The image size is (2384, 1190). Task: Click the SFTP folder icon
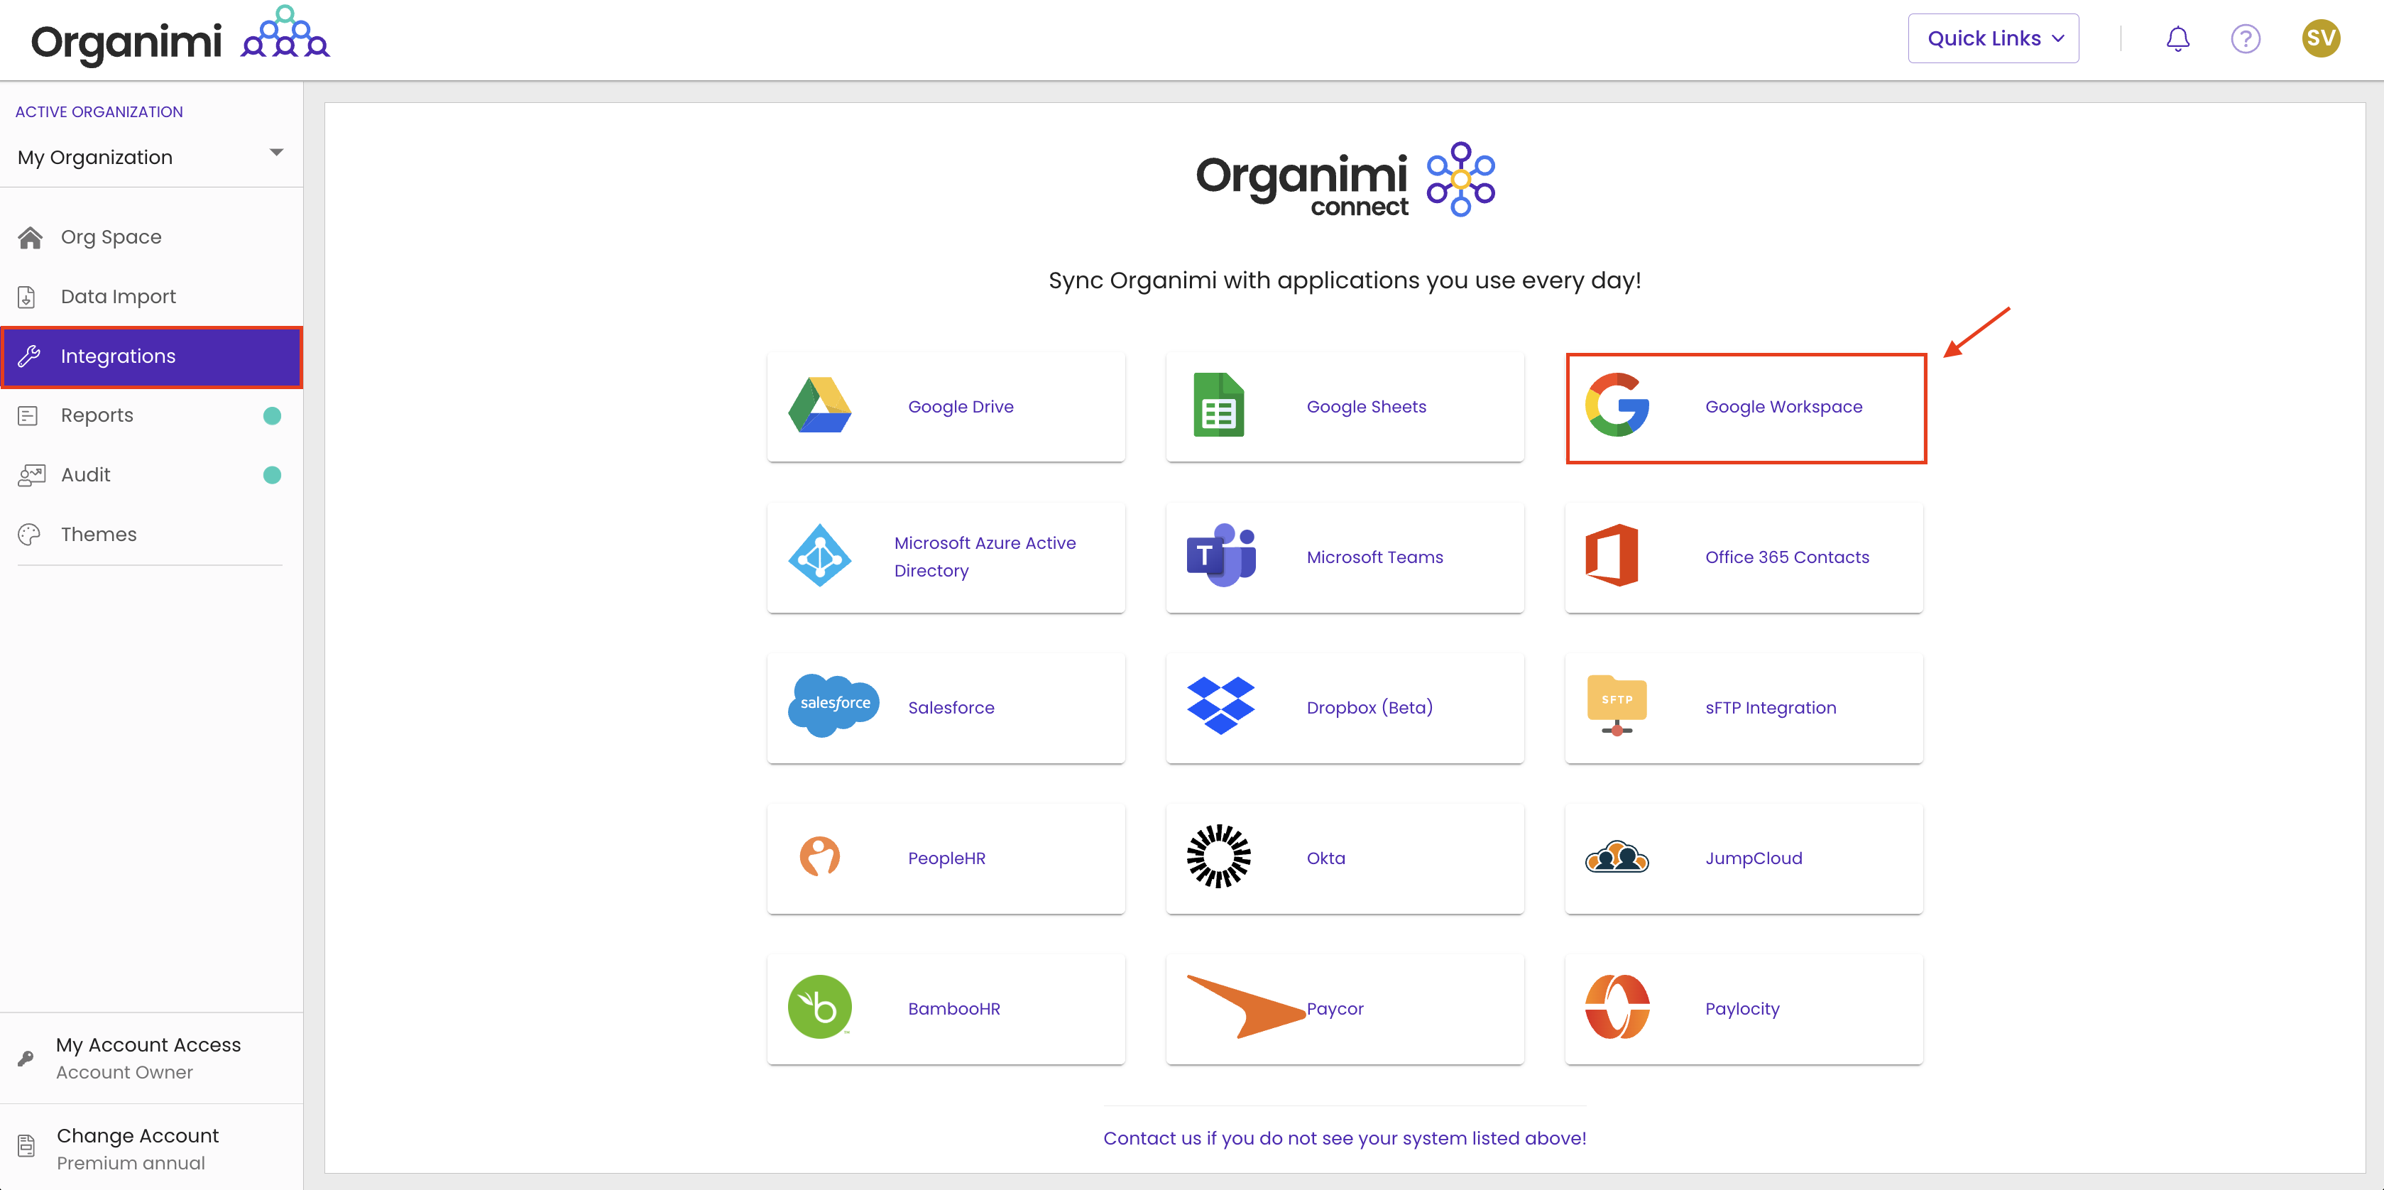point(1617,705)
